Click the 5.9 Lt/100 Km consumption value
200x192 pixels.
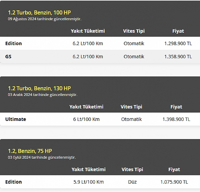[x=89, y=182]
